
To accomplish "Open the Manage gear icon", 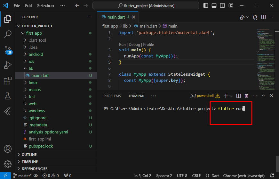I will [8, 164].
